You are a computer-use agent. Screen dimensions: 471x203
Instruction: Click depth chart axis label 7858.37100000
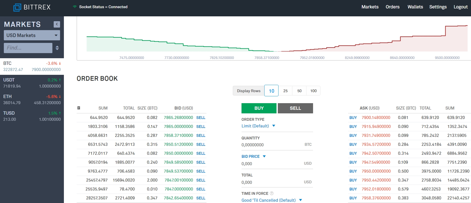[x=267, y=58]
